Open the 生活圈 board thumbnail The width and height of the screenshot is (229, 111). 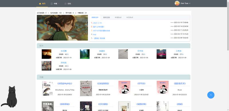tap(46, 54)
